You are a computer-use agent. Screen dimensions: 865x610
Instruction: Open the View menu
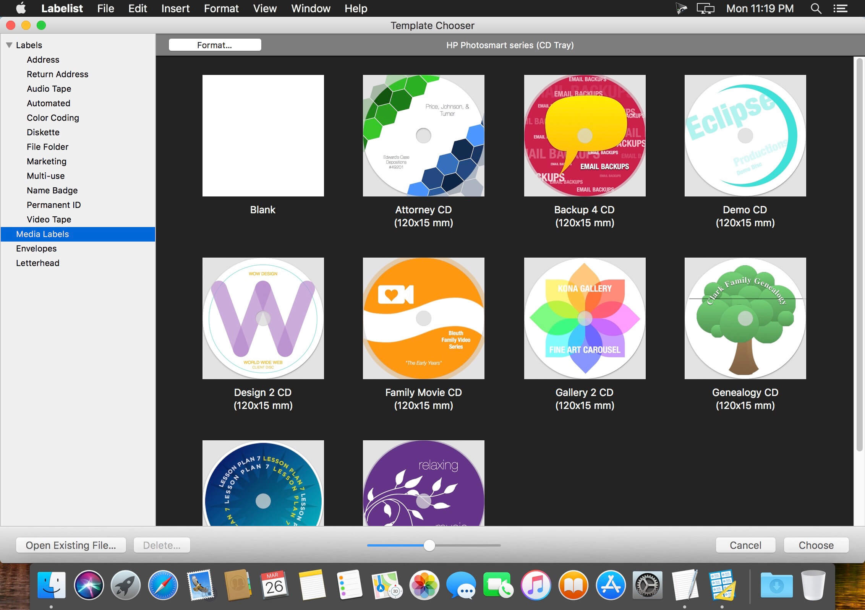(x=265, y=8)
